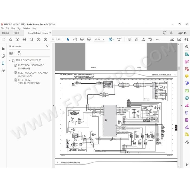
Task: Click the Zoom out minus icon
Action: (82, 39)
